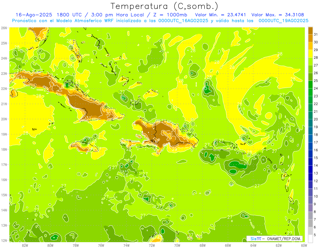This screenshot has width=323, height=249.
Task: Click the brown legend swatch above 31
Action: tap(310, 31)
